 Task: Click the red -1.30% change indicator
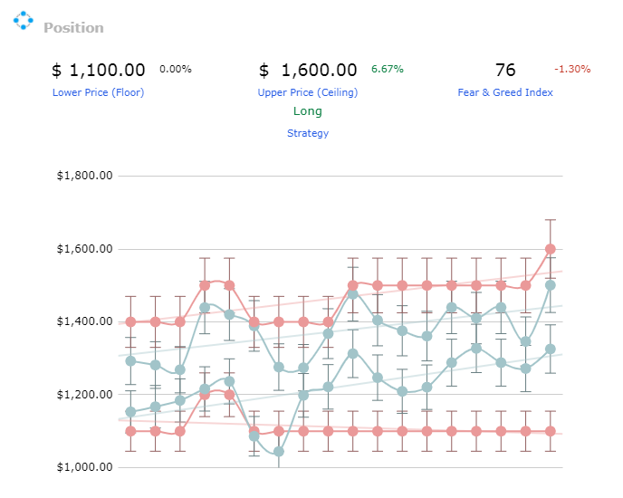point(572,69)
